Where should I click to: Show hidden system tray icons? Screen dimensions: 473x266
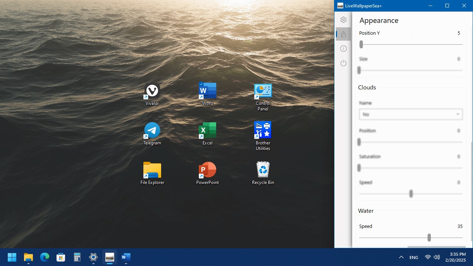pos(401,257)
